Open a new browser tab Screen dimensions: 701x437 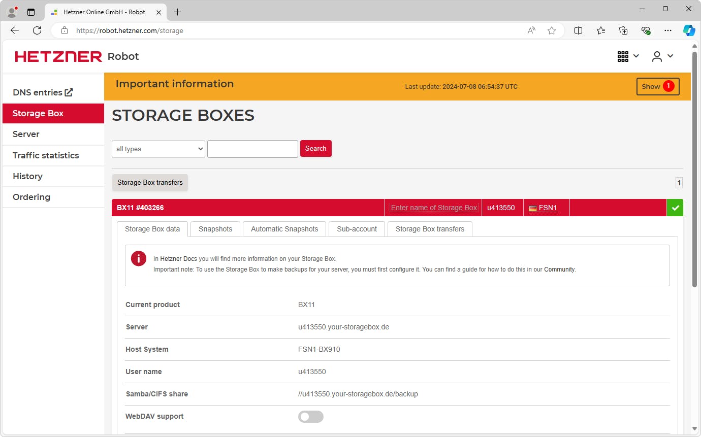[x=177, y=12]
